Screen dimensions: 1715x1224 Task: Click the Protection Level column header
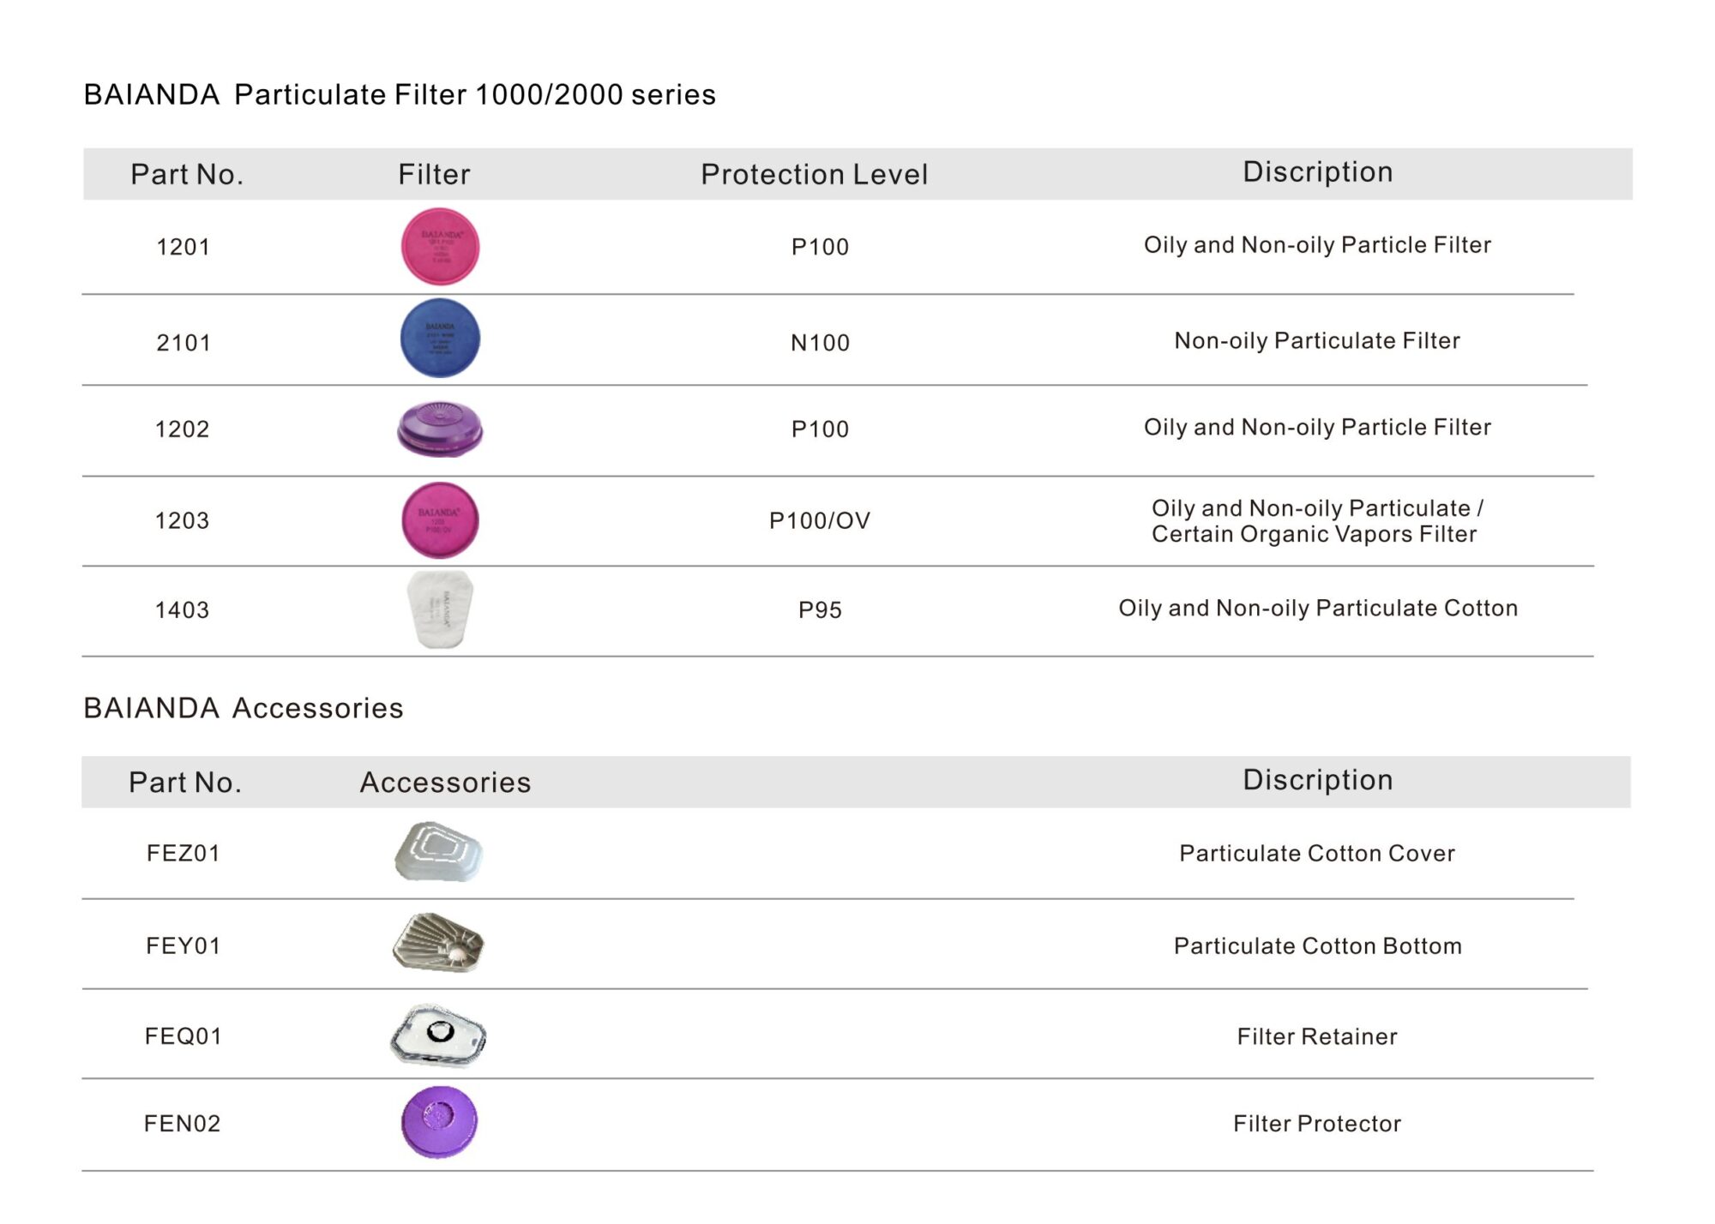click(814, 174)
